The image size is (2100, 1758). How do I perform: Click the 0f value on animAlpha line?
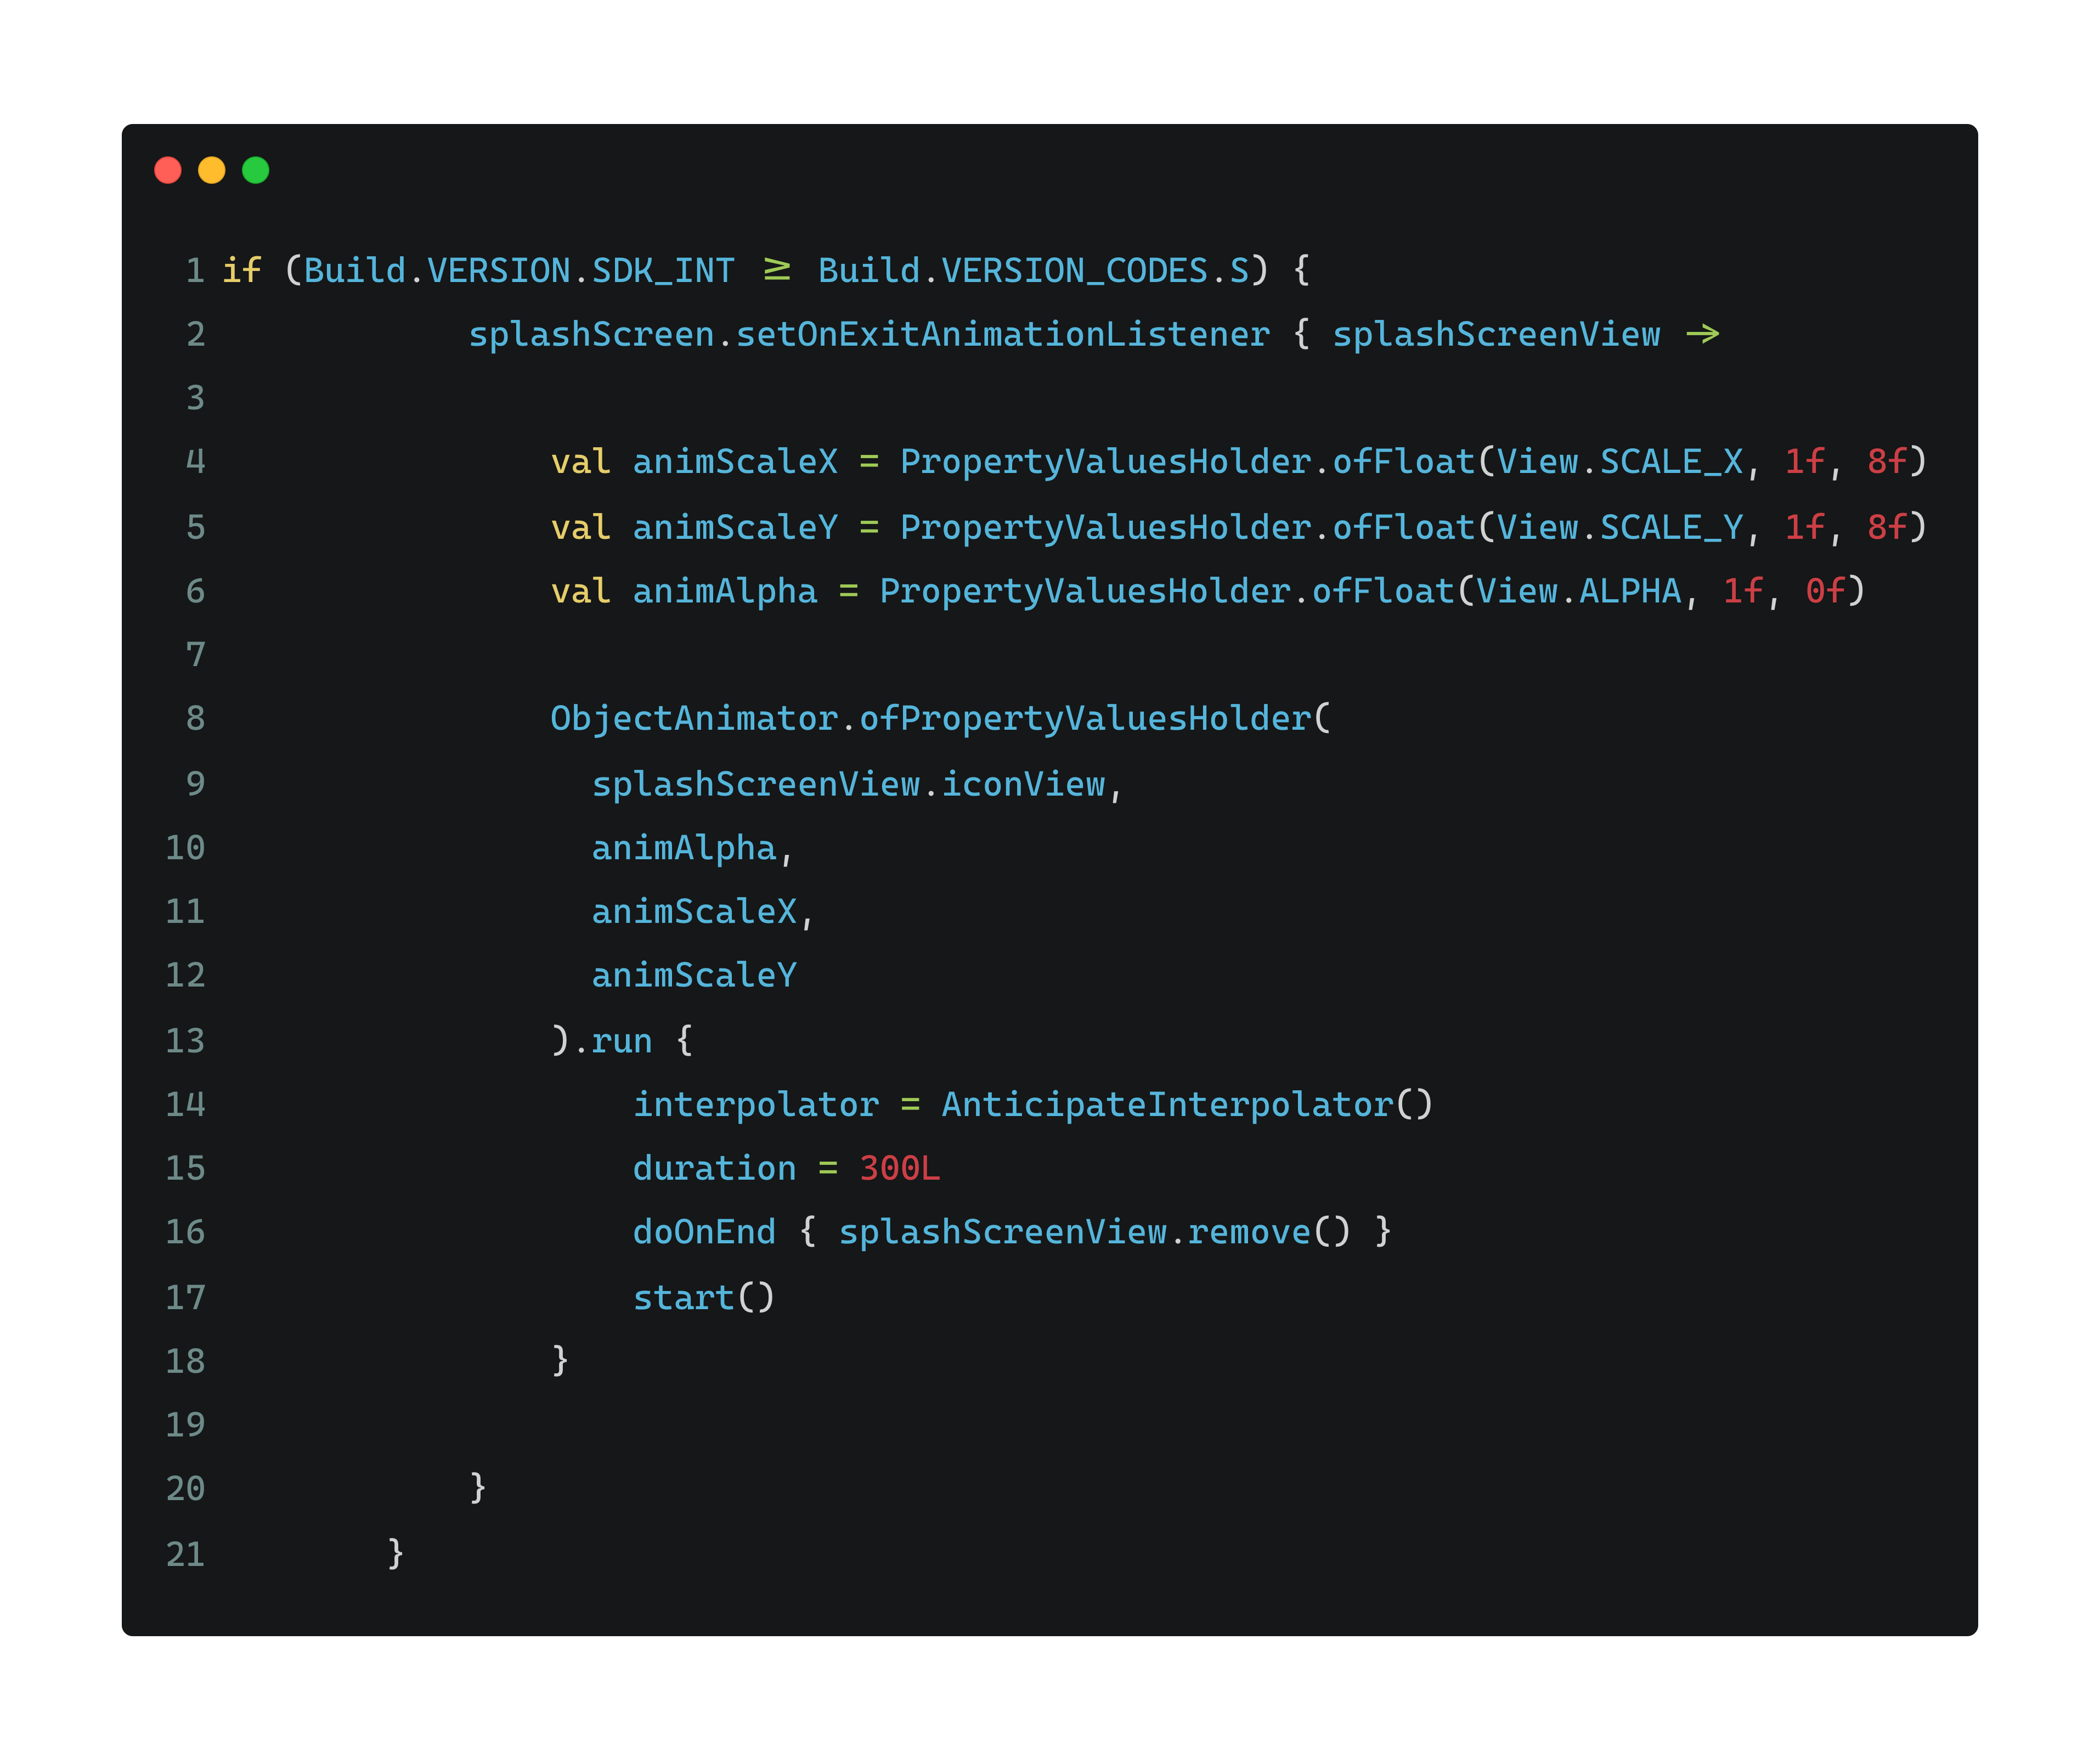pyautogui.click(x=1825, y=591)
